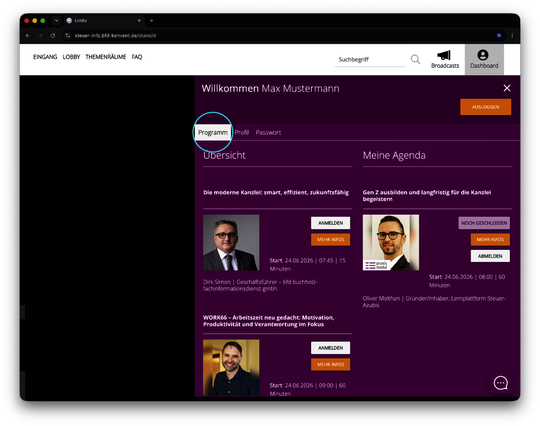Viewport: 540px width, 426px height.
Task: Click Dirk Simon speaker photo
Action: [x=231, y=243]
